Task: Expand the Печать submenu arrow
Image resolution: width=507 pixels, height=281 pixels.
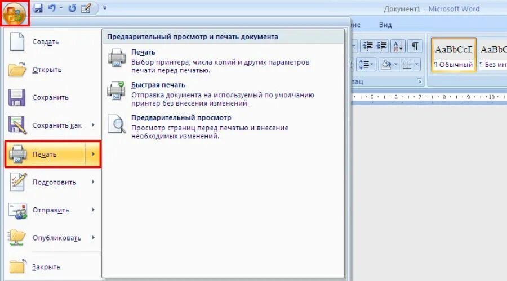Action: [93, 154]
